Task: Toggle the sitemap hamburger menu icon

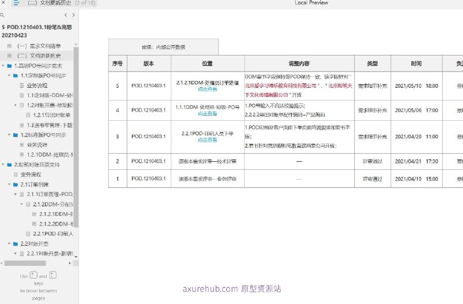Action: coord(16,3)
